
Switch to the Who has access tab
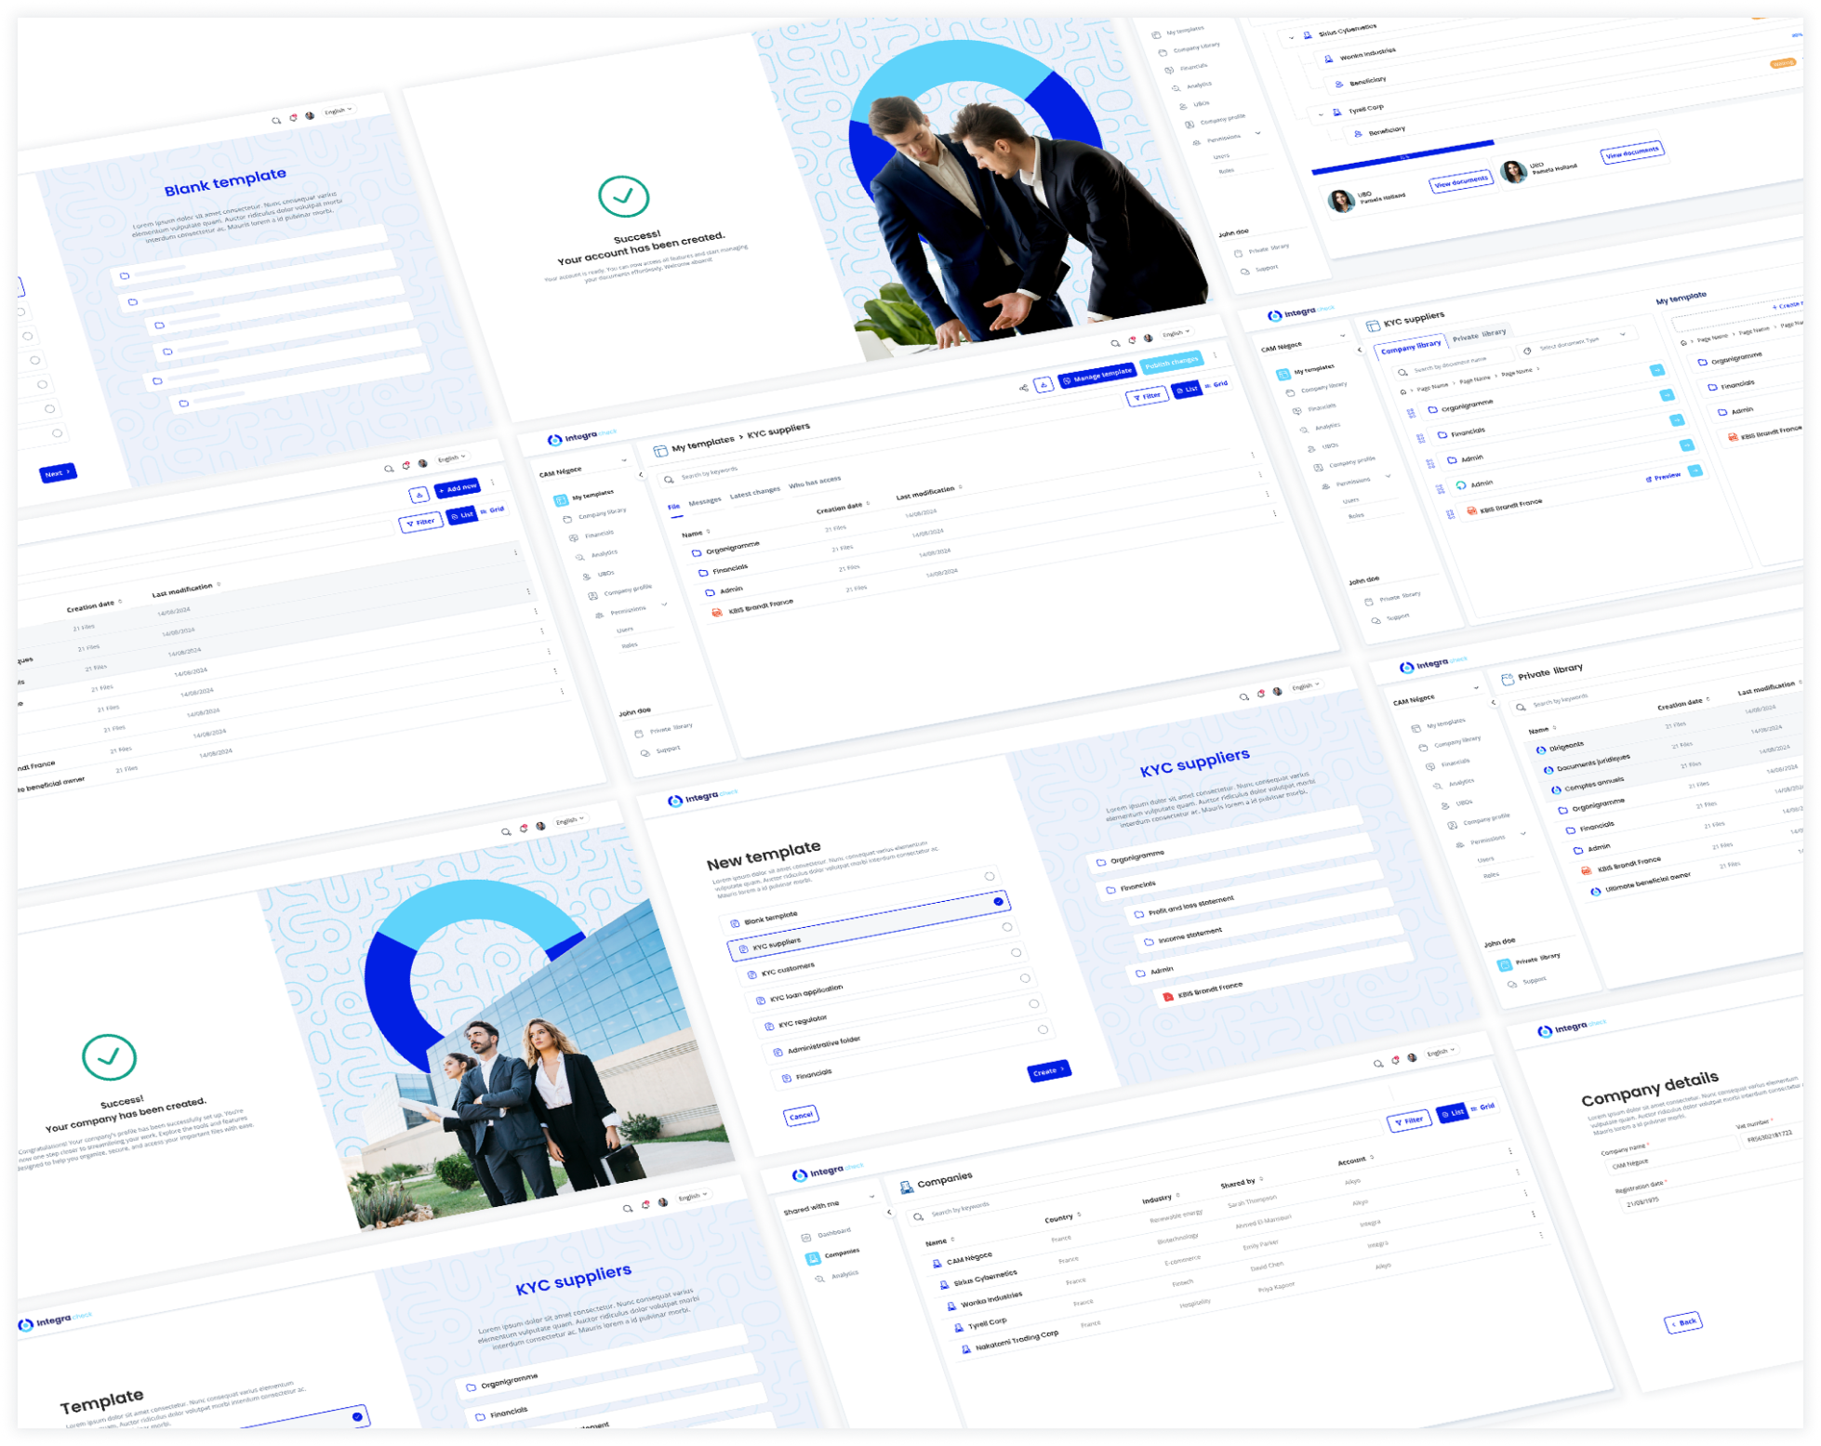815,483
